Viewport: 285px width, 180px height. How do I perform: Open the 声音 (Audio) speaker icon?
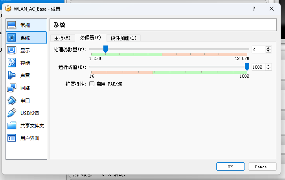pos(12,75)
